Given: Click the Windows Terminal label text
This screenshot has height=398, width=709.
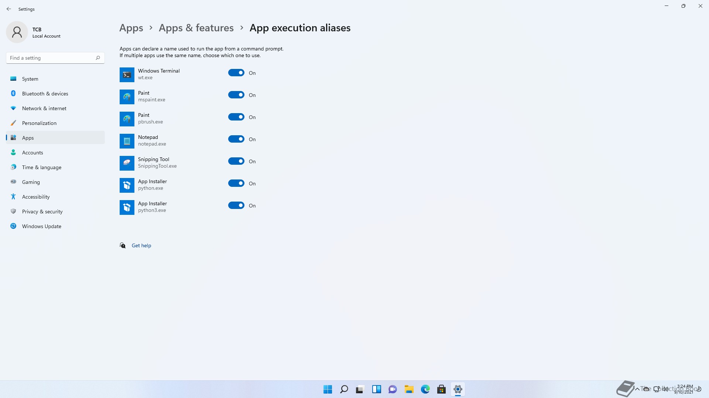Looking at the screenshot, I should click(159, 71).
